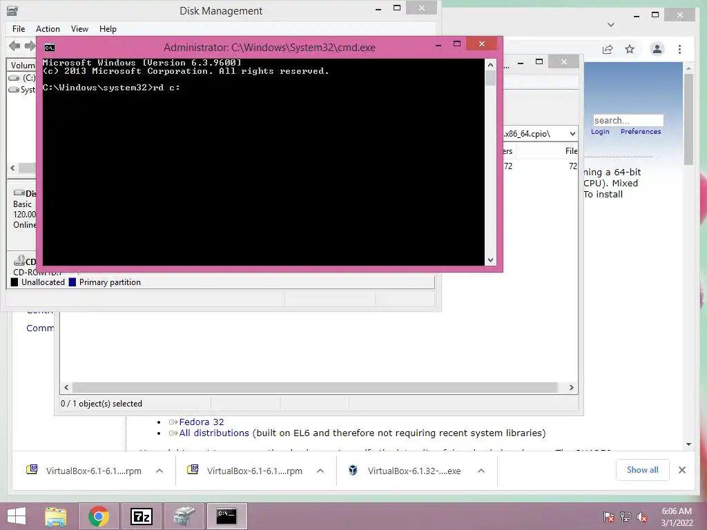Open the All distributions link
707x530 pixels.
[x=214, y=433]
